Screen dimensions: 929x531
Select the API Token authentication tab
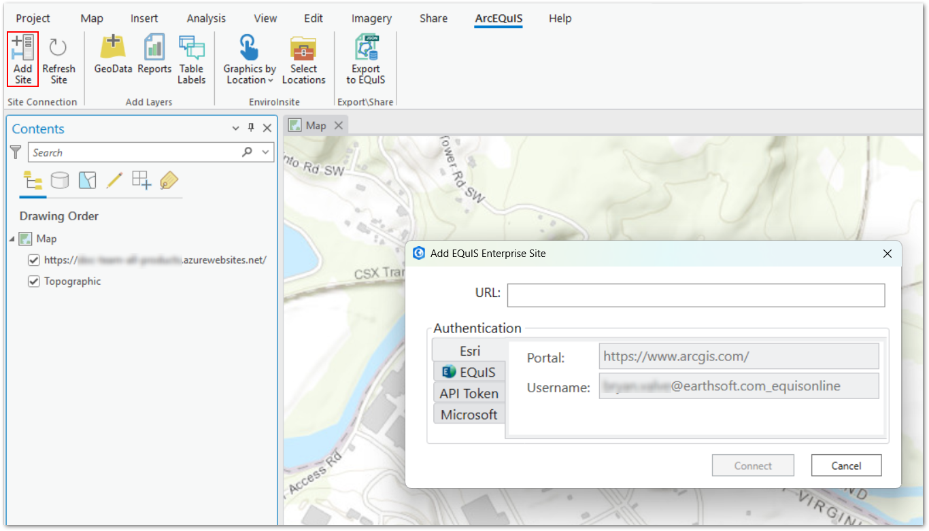pos(469,393)
